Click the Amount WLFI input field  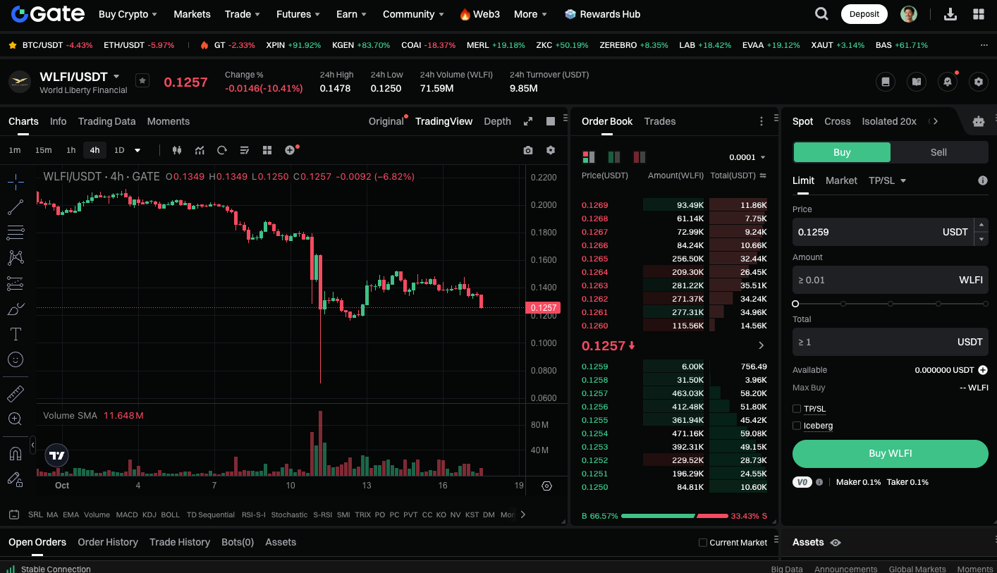click(x=891, y=280)
